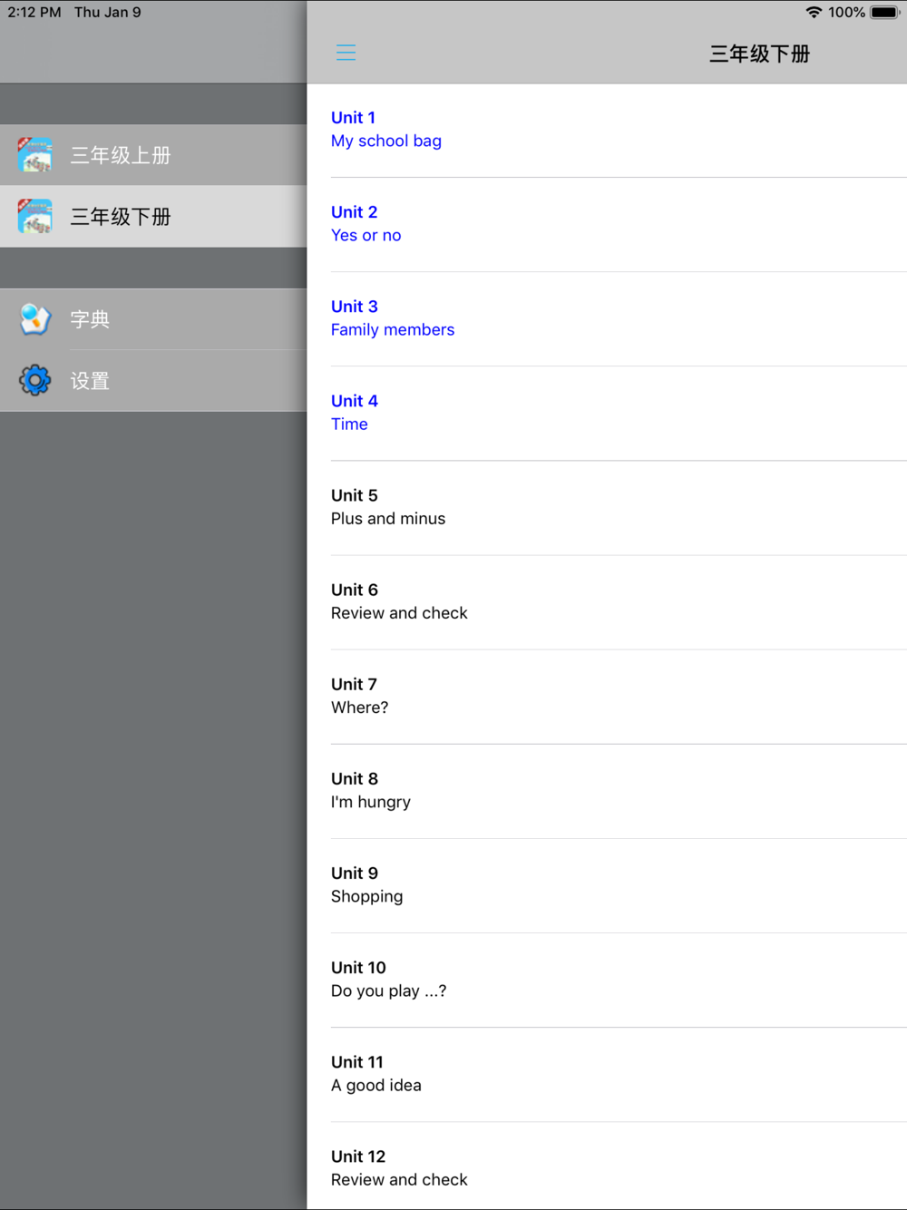Tap the 2:12 PM clock

point(34,12)
